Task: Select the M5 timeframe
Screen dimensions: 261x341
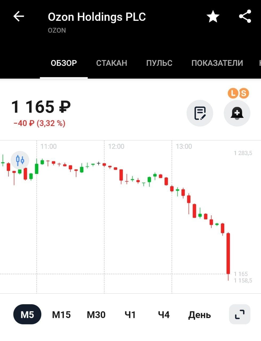Action: pos(27,315)
